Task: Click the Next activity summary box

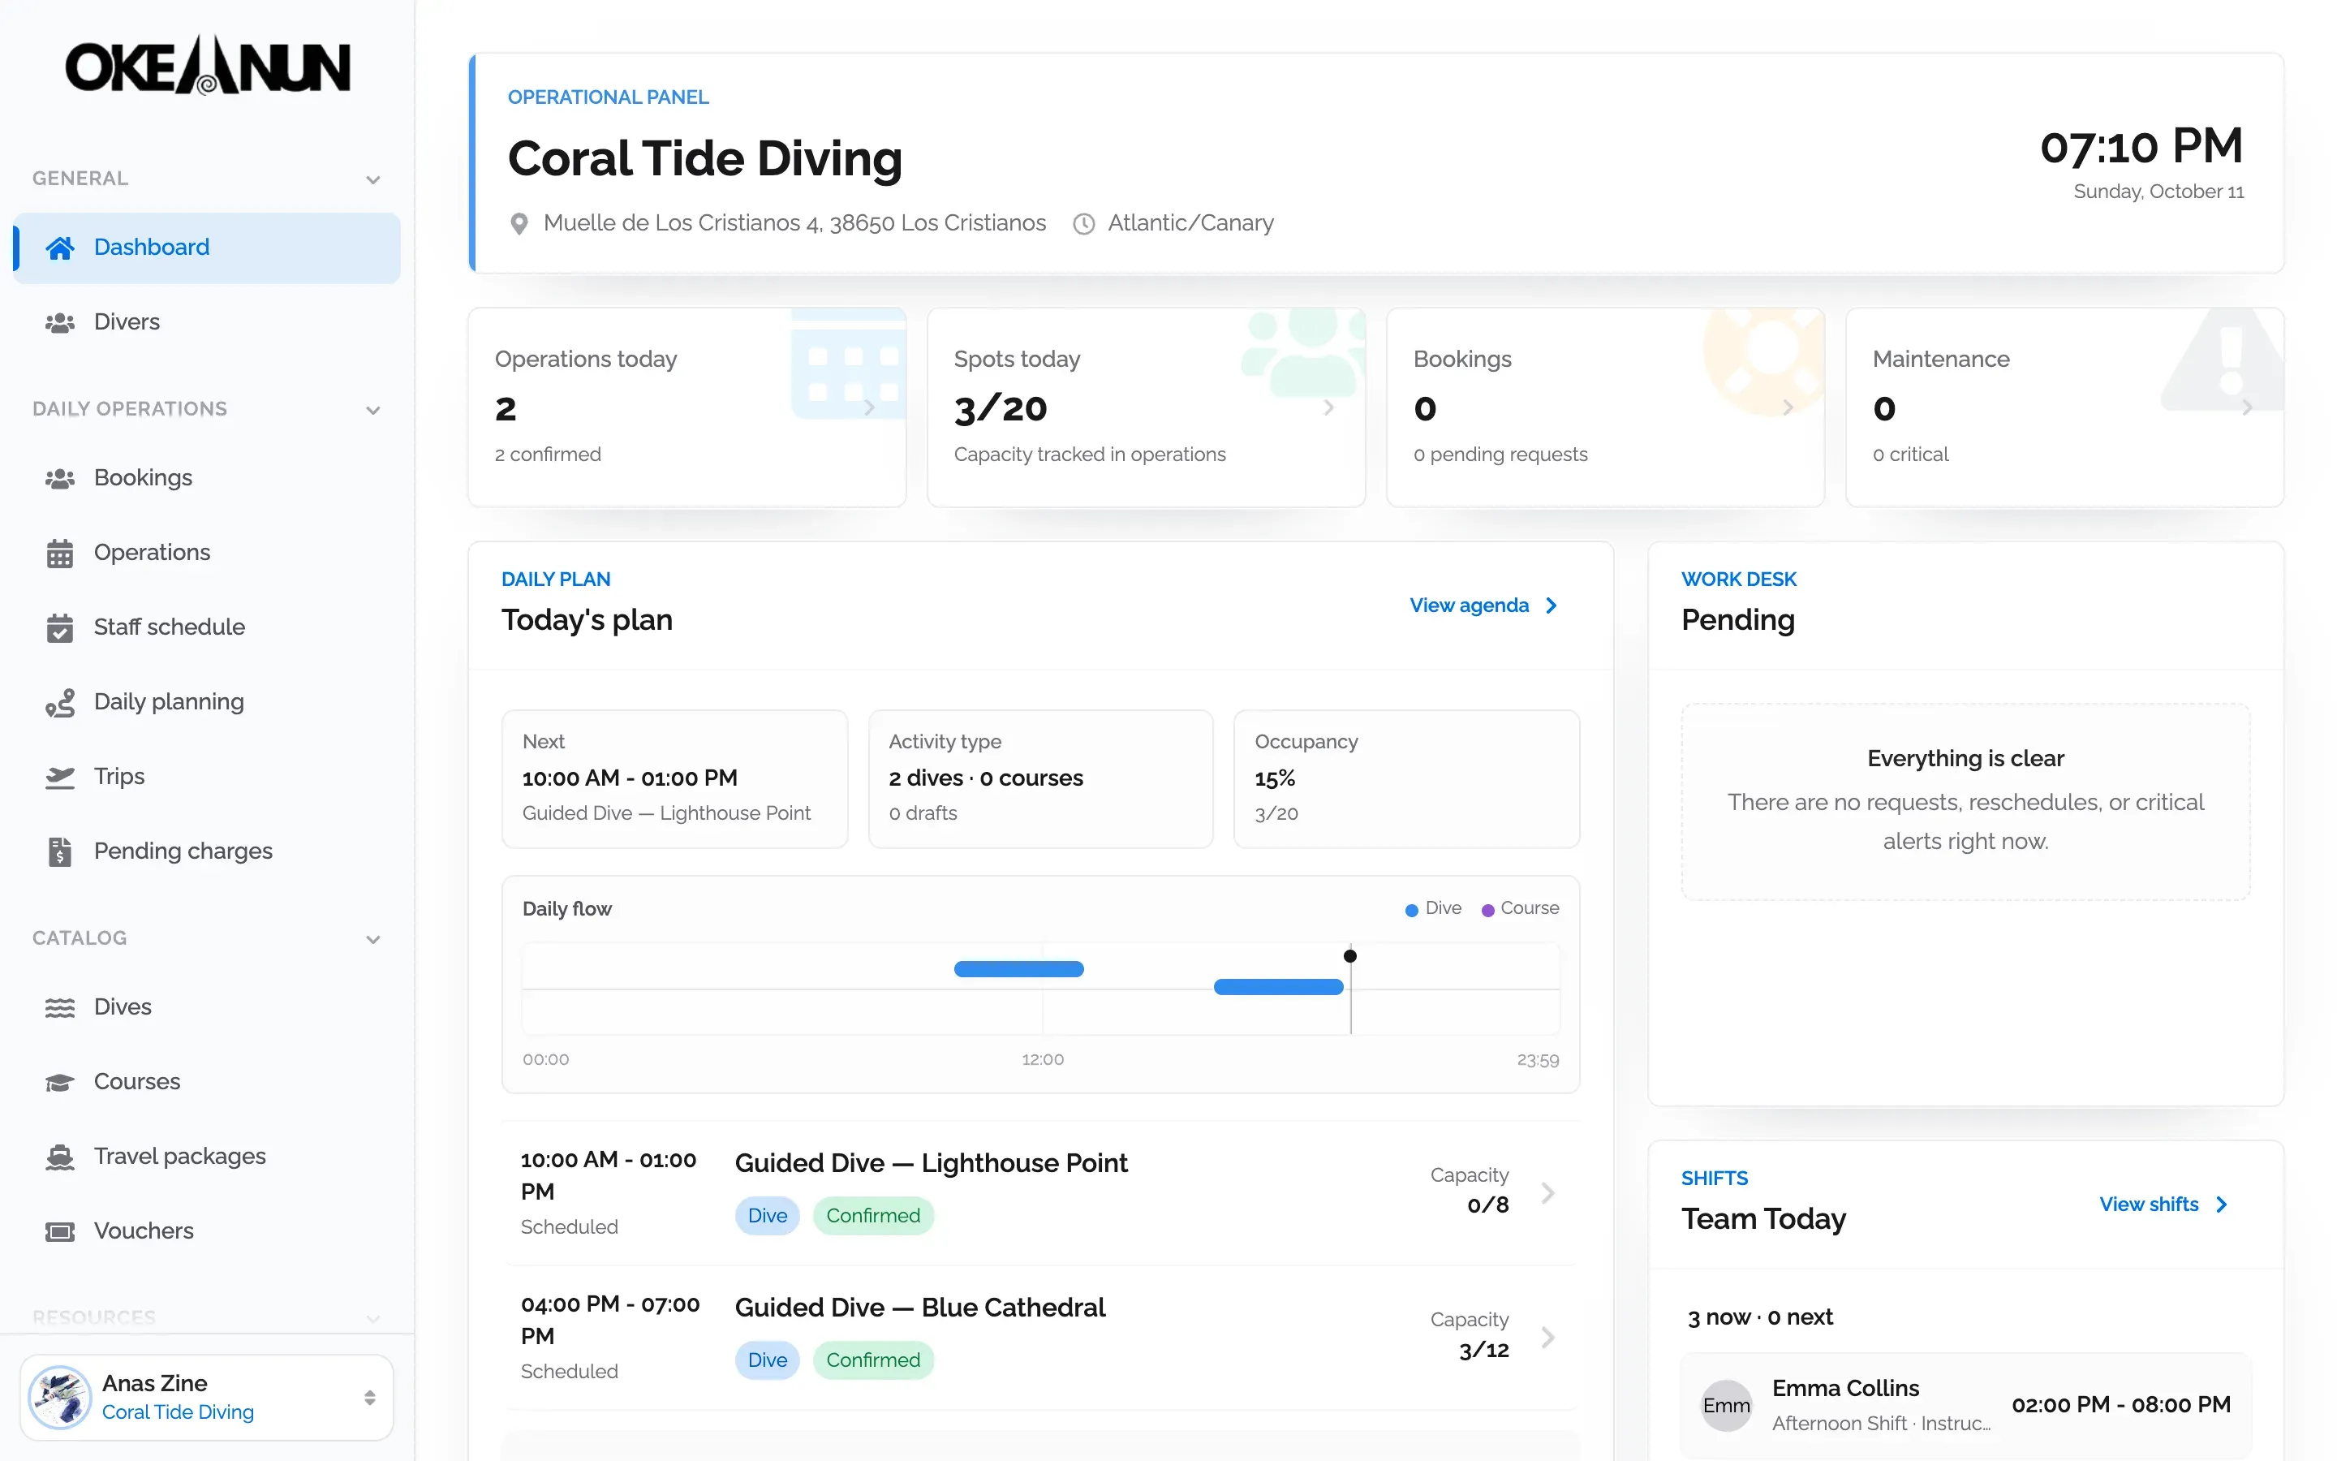Action: [x=674, y=779]
